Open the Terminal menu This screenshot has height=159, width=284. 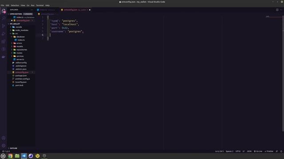[x=39, y=5]
